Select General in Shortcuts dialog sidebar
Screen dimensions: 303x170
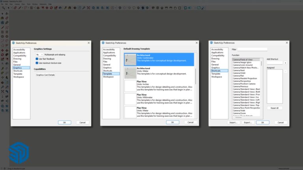click(x=215, y=65)
